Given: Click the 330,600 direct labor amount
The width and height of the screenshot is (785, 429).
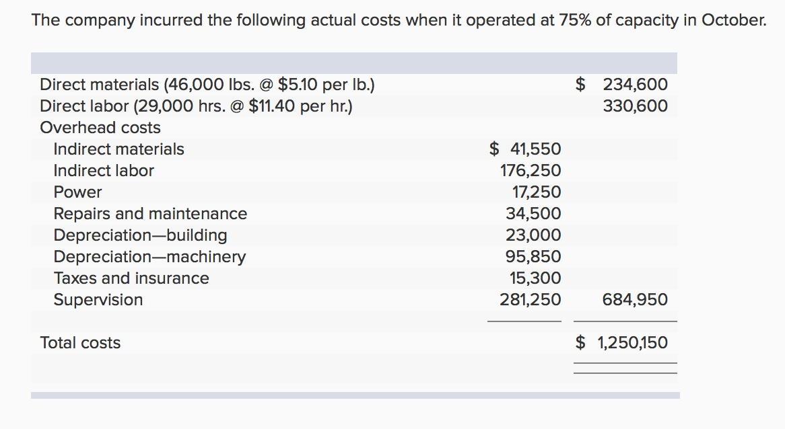Looking at the screenshot, I should (636, 106).
